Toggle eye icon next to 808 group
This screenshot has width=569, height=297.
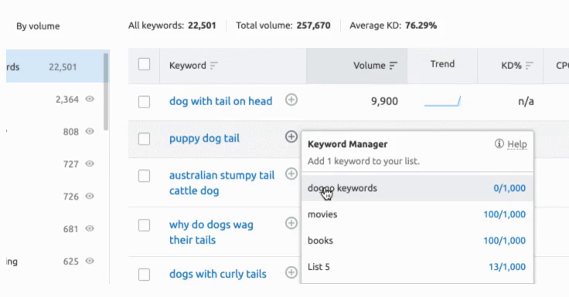[x=90, y=131]
